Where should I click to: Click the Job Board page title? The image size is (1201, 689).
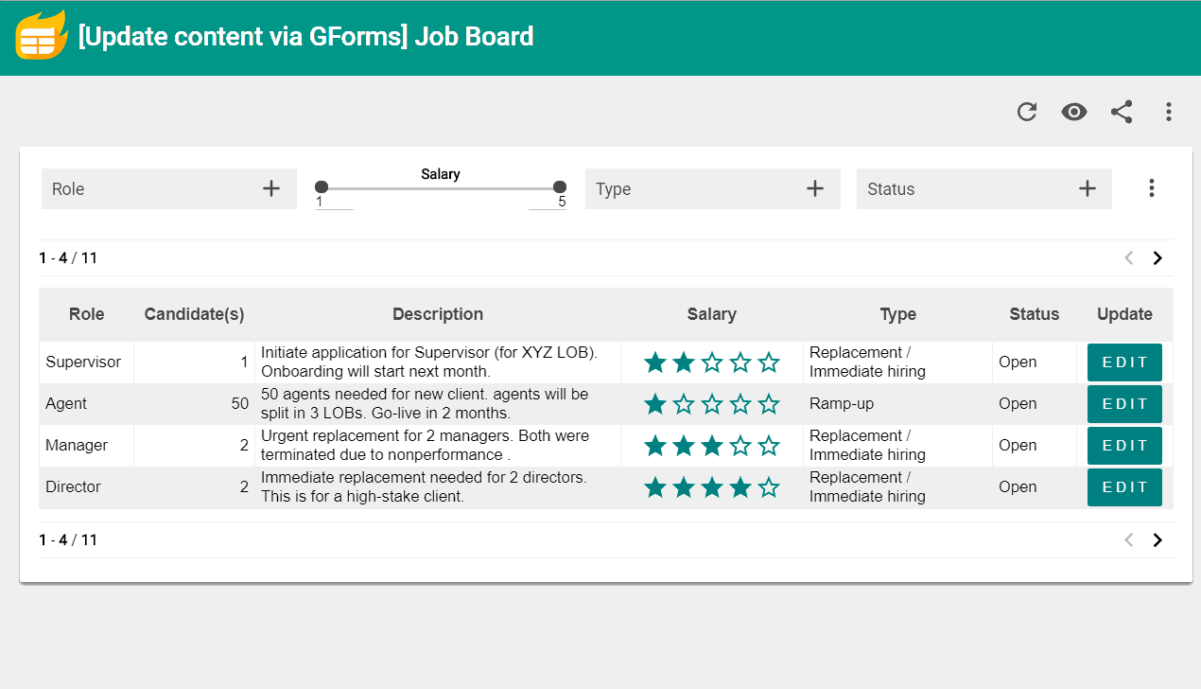click(x=305, y=37)
